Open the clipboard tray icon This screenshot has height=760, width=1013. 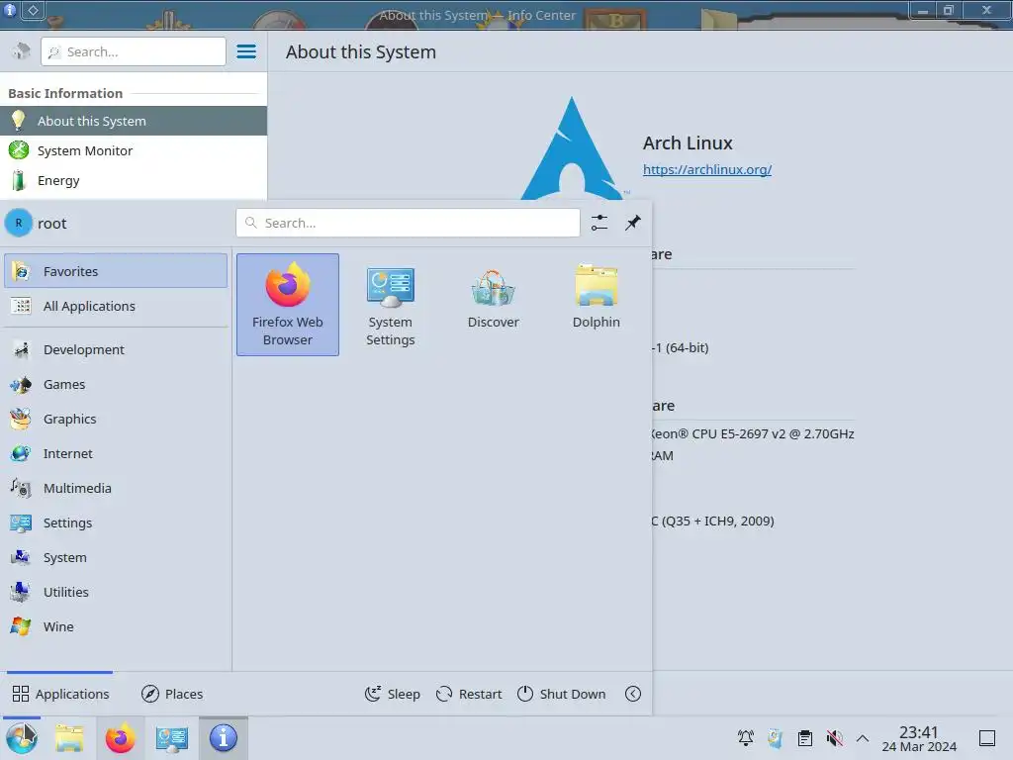pos(805,738)
